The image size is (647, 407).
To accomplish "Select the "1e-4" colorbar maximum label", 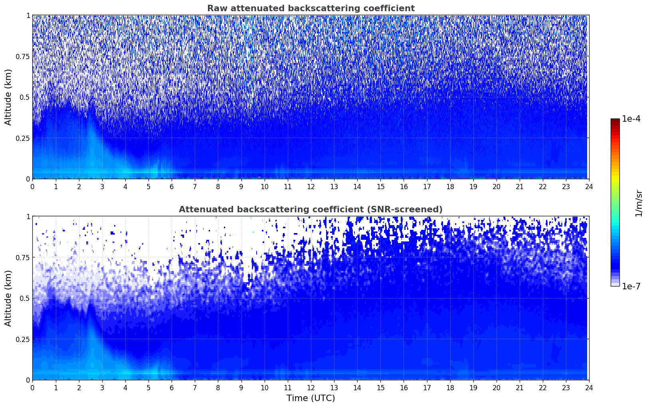I will (x=631, y=119).
